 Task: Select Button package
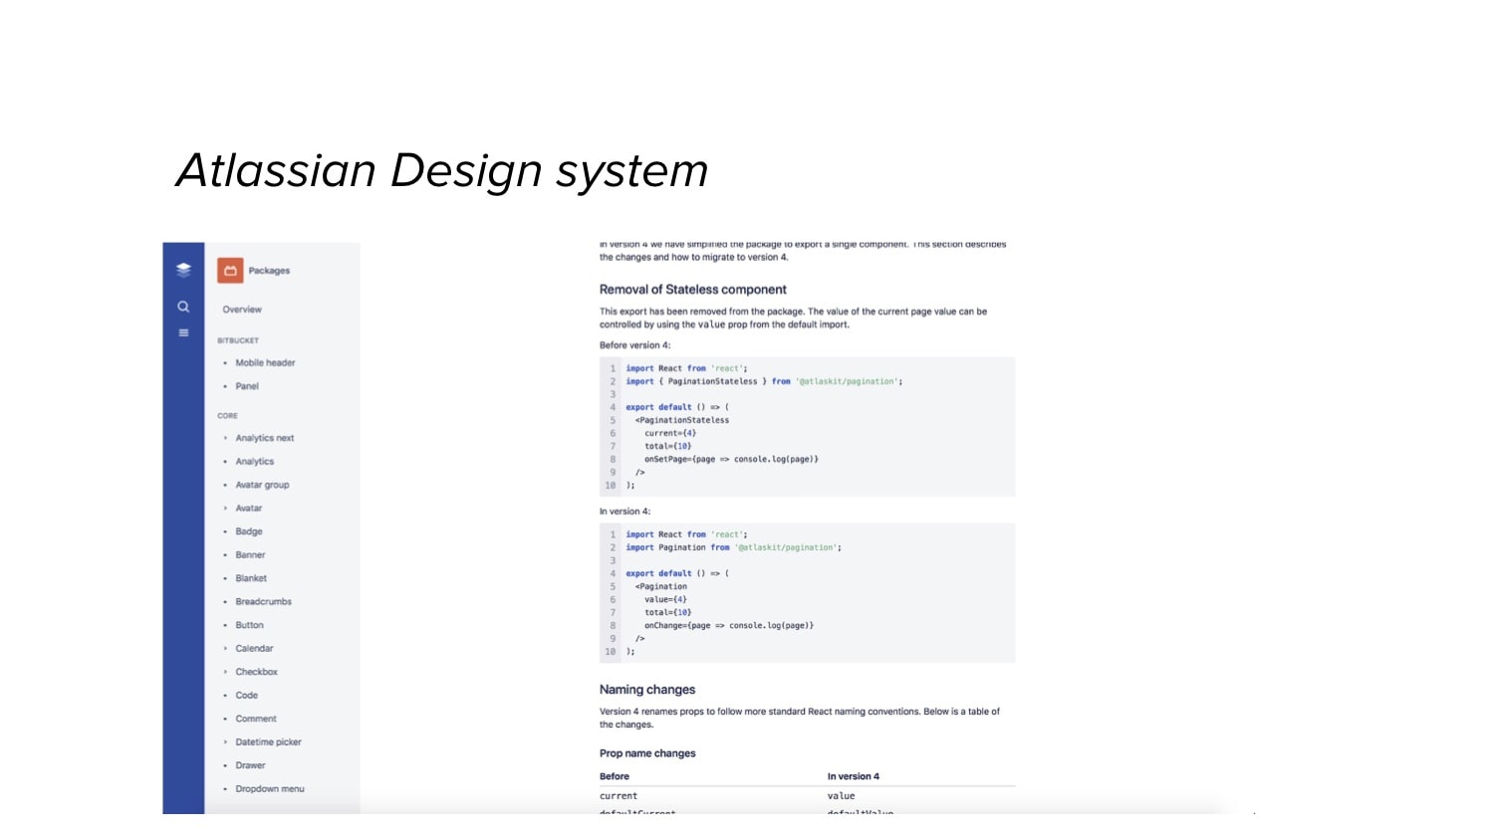coord(249,625)
